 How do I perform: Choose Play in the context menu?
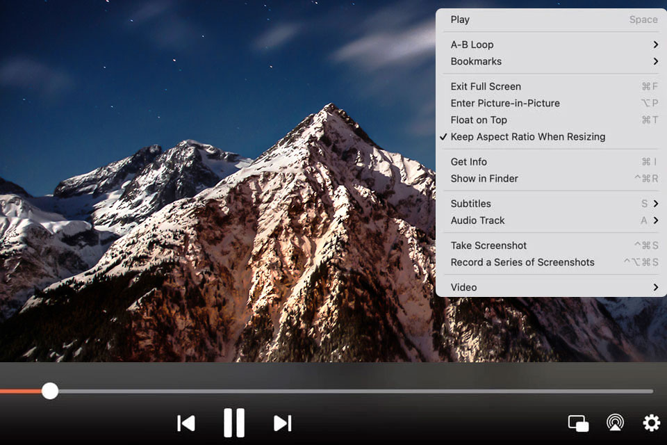point(551,19)
